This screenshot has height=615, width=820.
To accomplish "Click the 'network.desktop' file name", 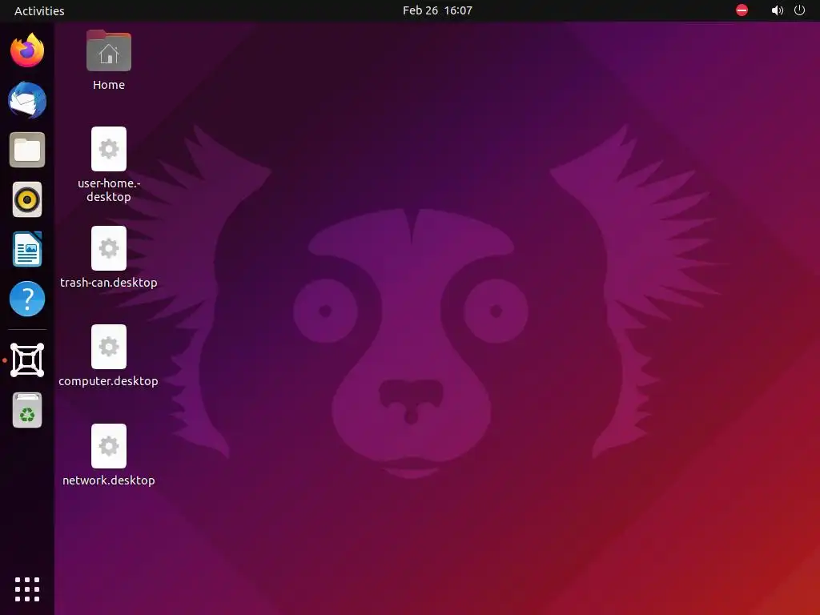I will 109,480.
